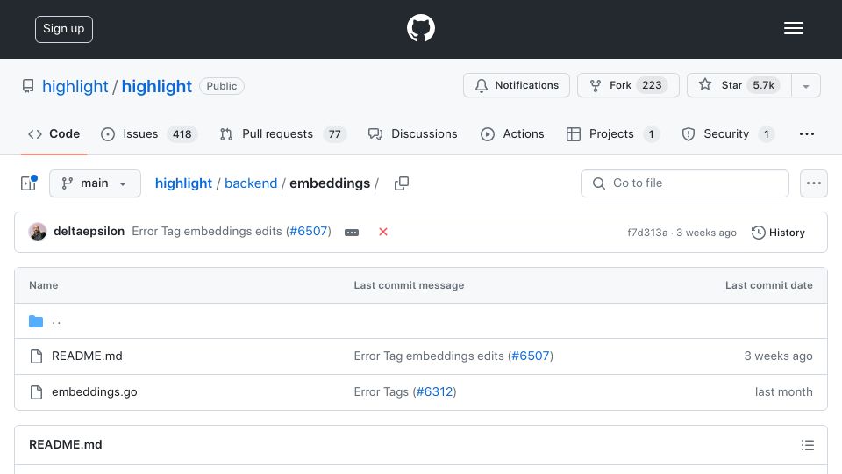Open the README outline list icon
Image resolution: width=842 pixels, height=474 pixels.
[807, 445]
